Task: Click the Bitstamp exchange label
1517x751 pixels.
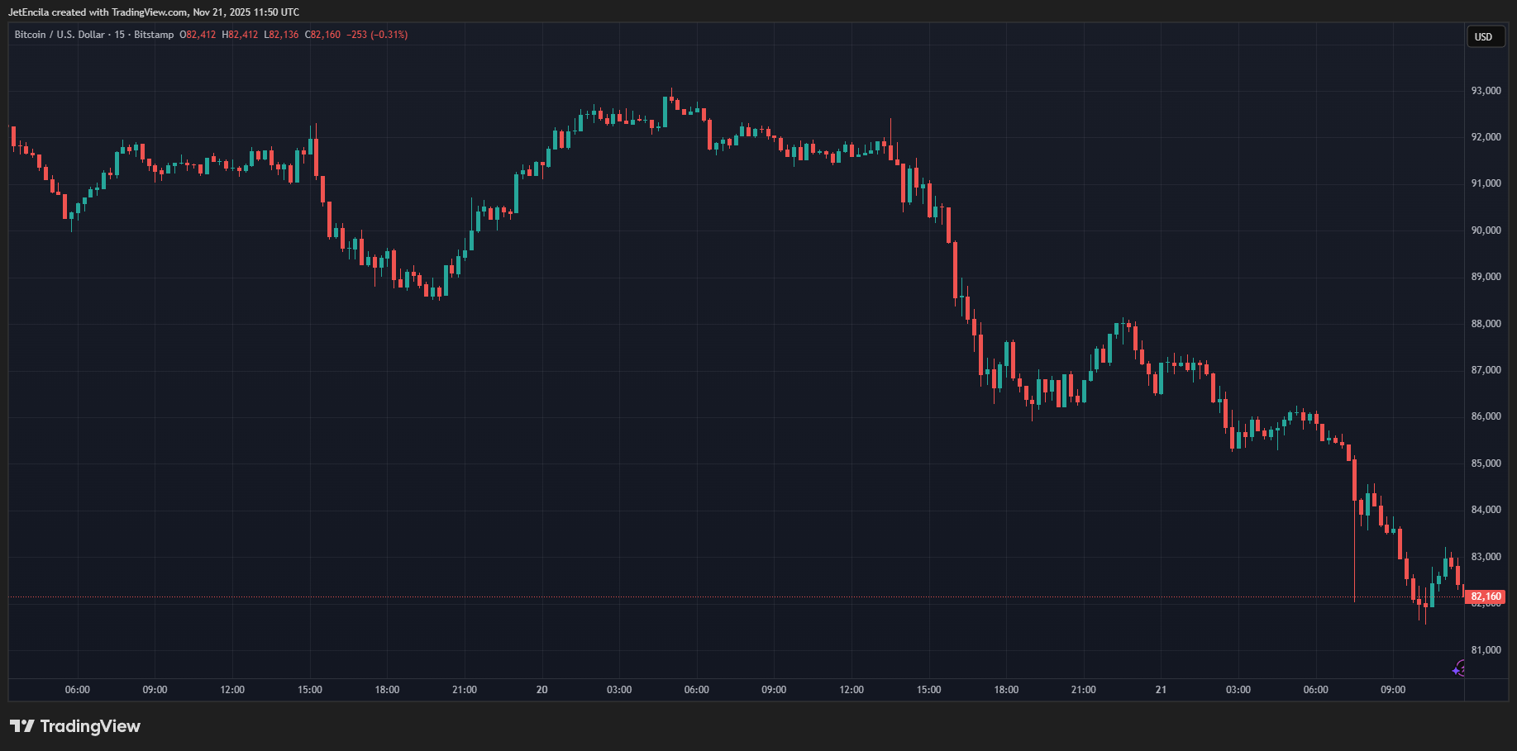Action: (x=154, y=35)
